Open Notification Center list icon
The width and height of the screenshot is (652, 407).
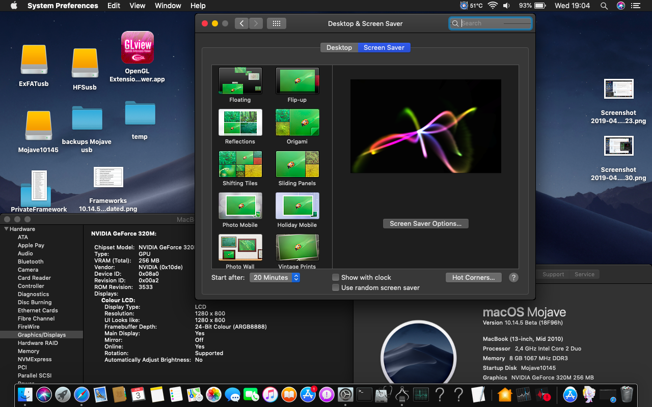[x=635, y=6]
